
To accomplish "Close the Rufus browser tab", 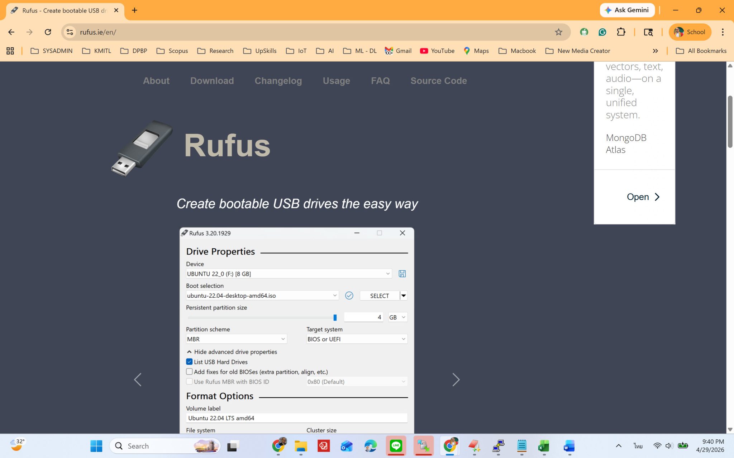I will (116, 10).
